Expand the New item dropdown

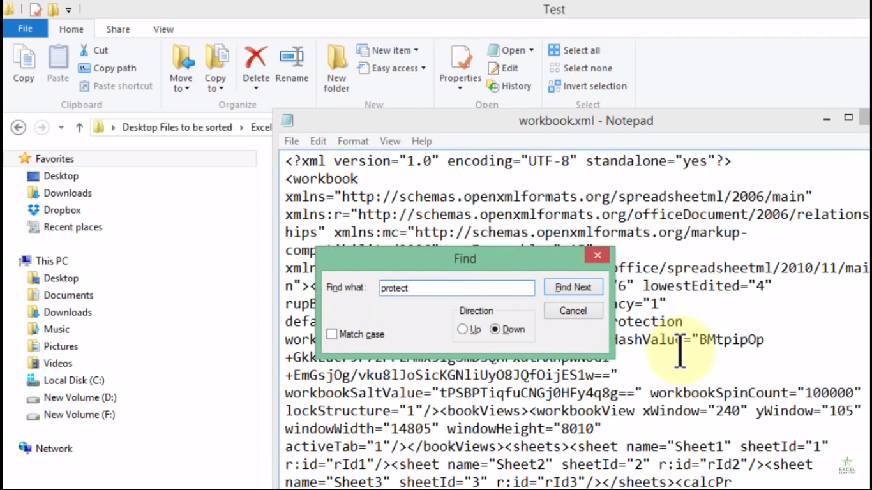[416, 50]
